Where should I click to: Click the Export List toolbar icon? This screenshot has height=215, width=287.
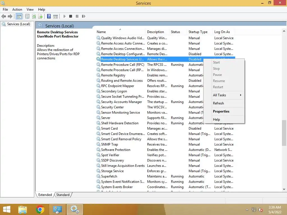(40, 16)
